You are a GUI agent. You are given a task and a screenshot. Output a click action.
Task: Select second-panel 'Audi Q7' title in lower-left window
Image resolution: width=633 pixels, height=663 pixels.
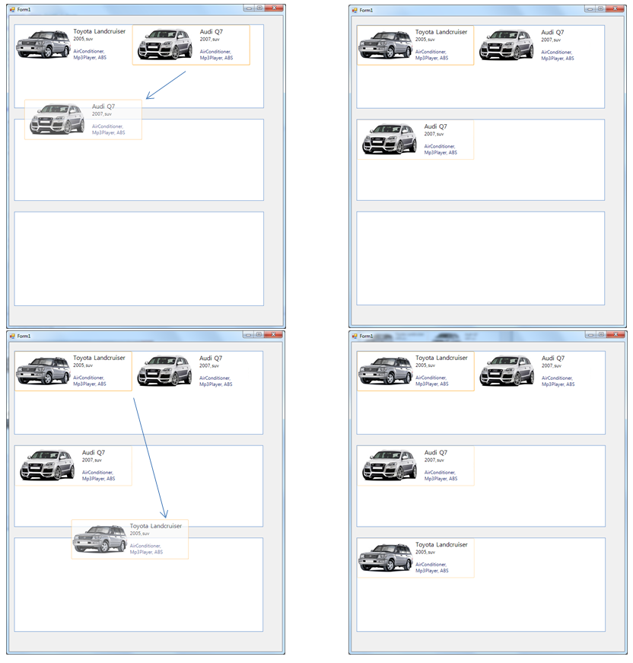(94, 452)
